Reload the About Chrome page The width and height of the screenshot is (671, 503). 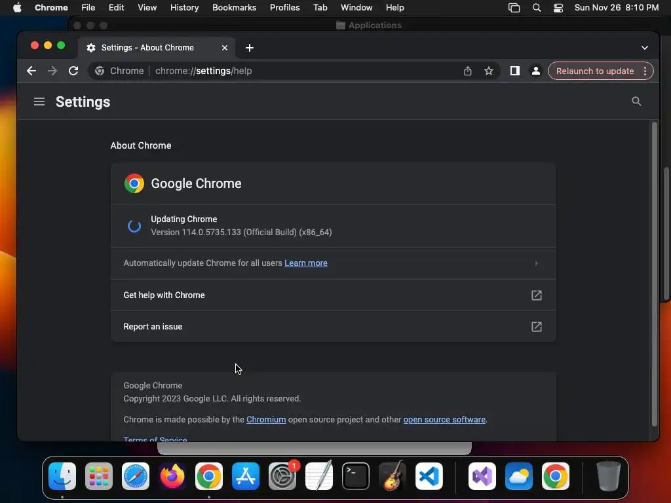(x=73, y=71)
